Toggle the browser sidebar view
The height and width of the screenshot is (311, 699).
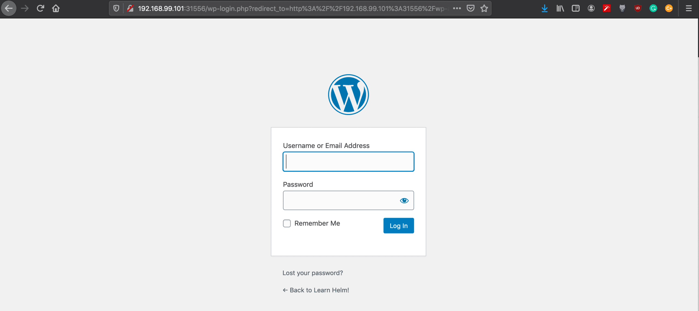(576, 8)
